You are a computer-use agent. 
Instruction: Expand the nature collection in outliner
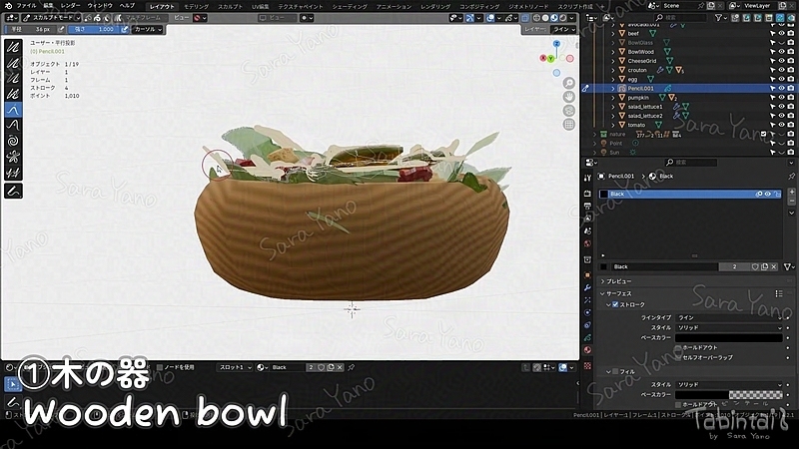point(594,135)
